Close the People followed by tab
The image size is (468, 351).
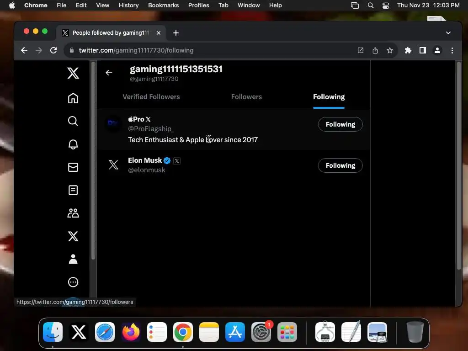pyautogui.click(x=159, y=33)
